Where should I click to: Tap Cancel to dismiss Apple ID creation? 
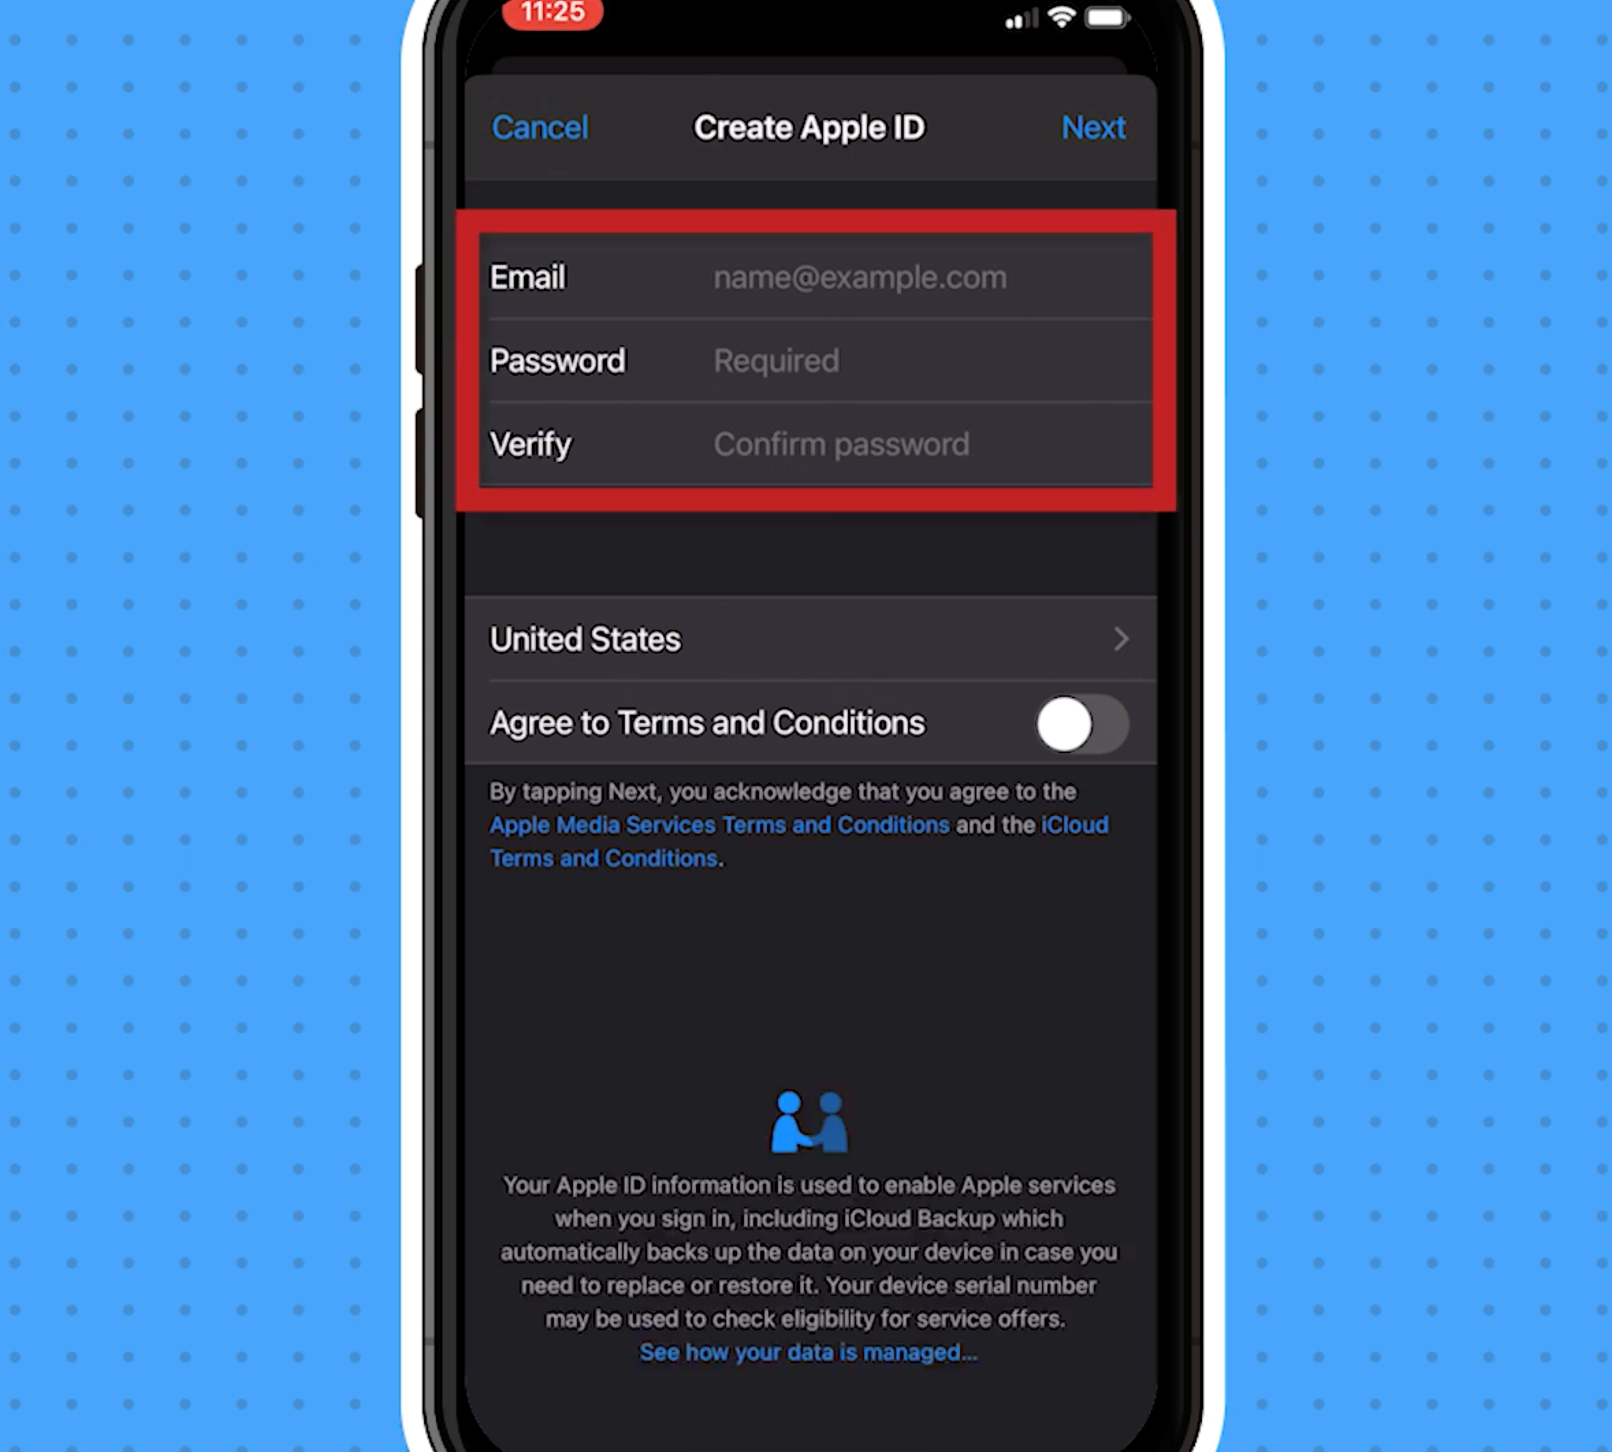[x=540, y=127]
